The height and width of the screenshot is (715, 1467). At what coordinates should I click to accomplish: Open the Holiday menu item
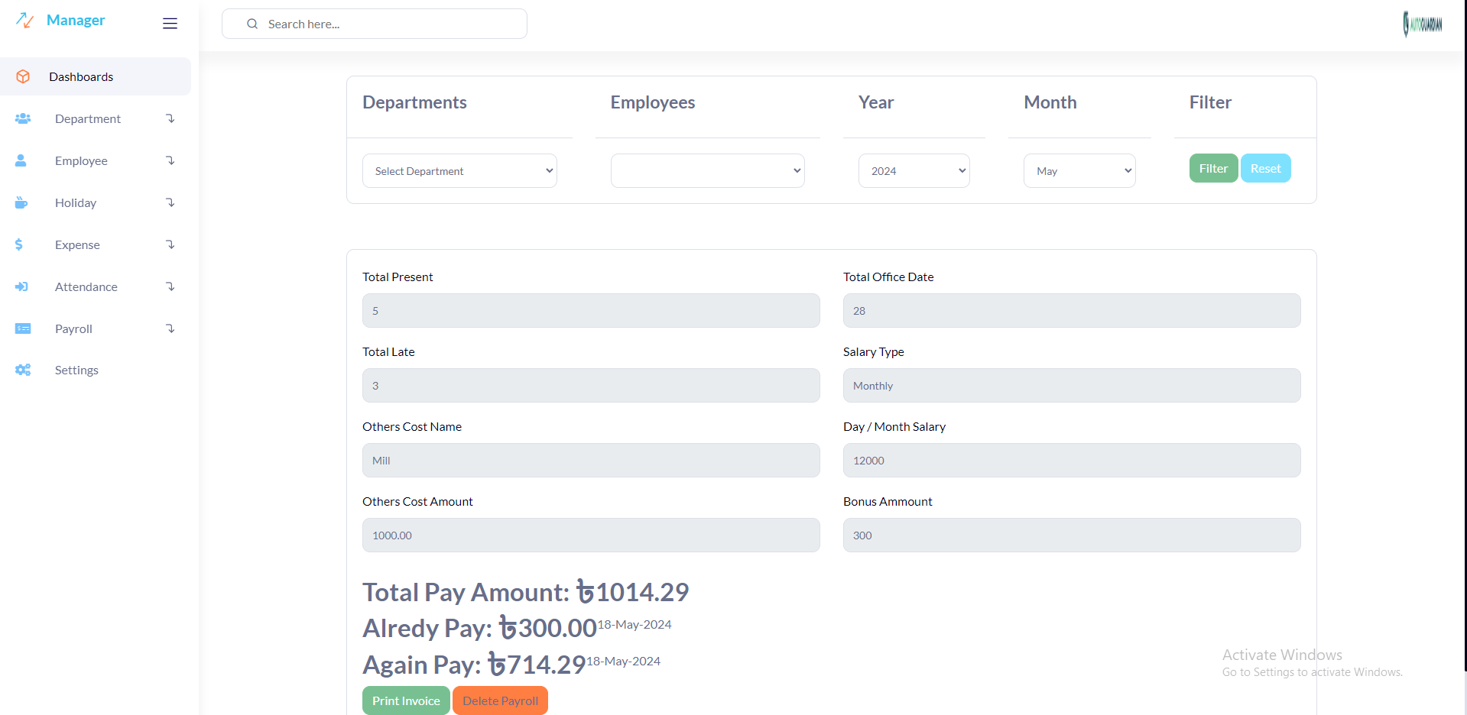76,202
